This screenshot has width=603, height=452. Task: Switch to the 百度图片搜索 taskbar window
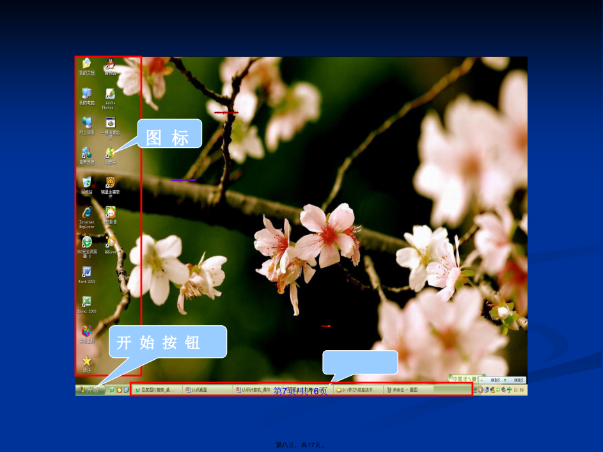click(x=158, y=390)
